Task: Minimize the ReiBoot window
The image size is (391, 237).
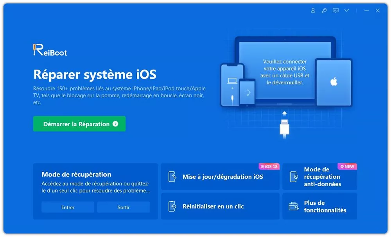Action: (367, 11)
